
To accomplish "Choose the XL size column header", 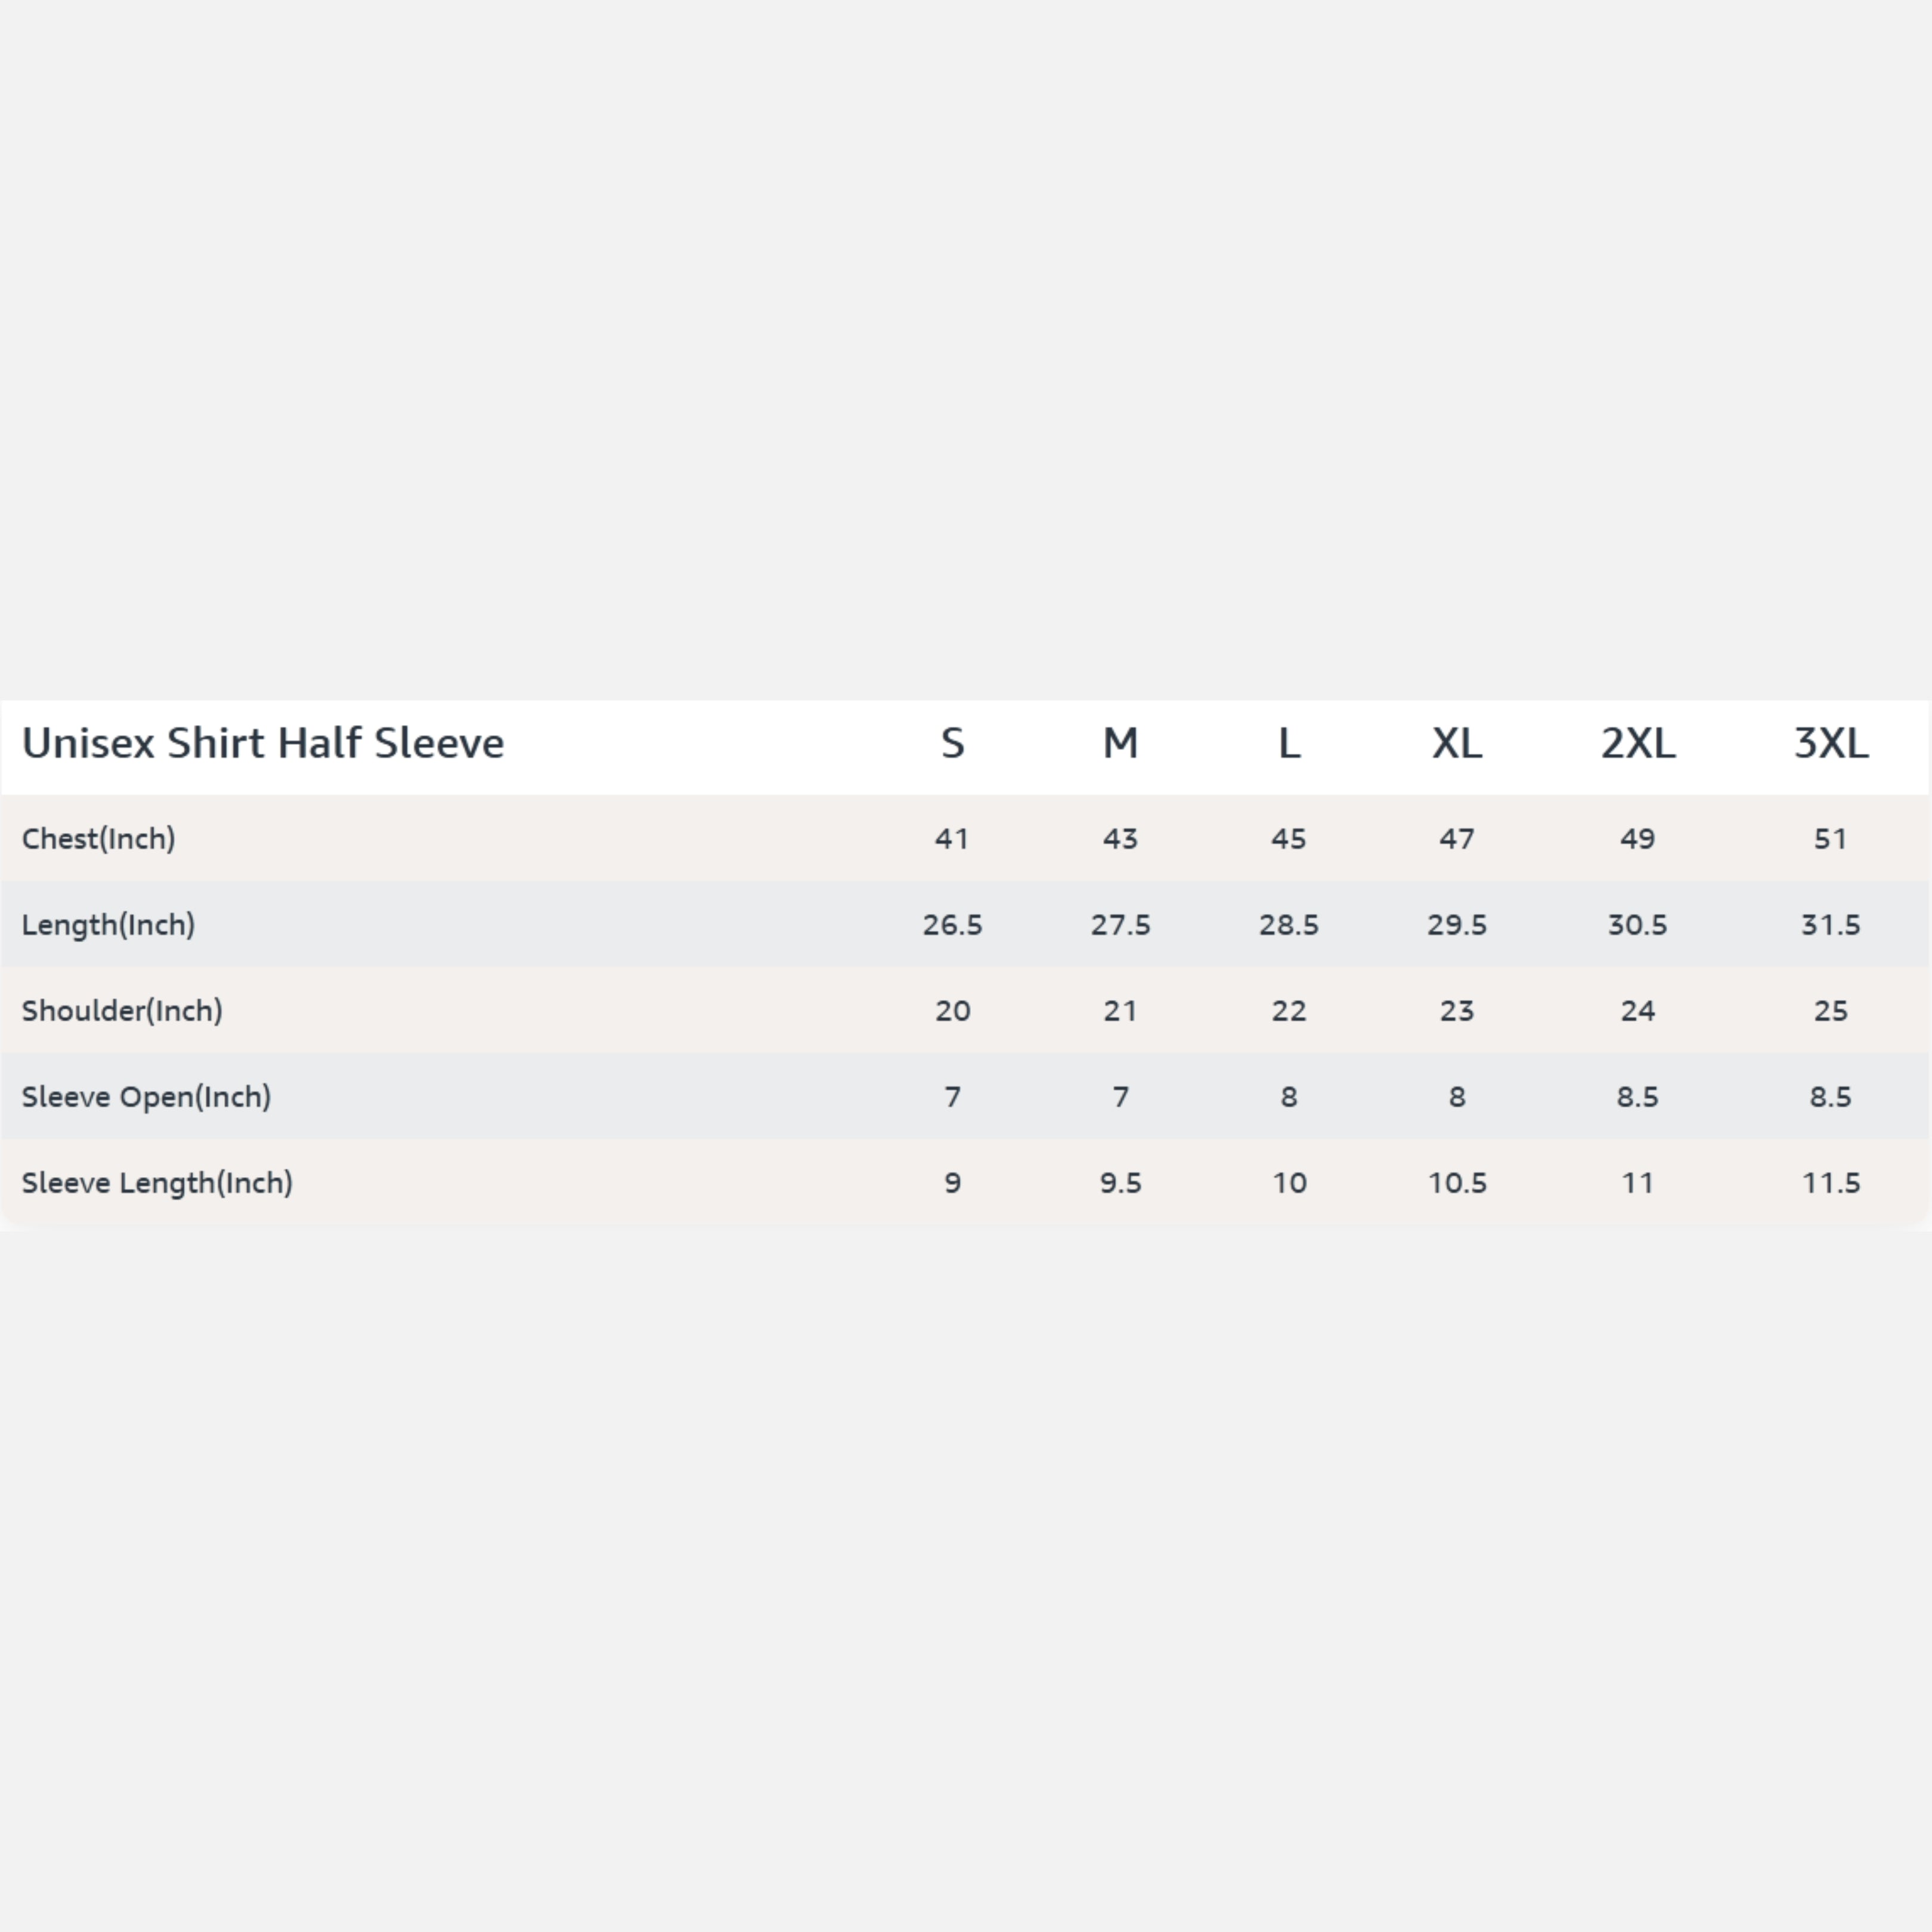I will [x=1457, y=744].
